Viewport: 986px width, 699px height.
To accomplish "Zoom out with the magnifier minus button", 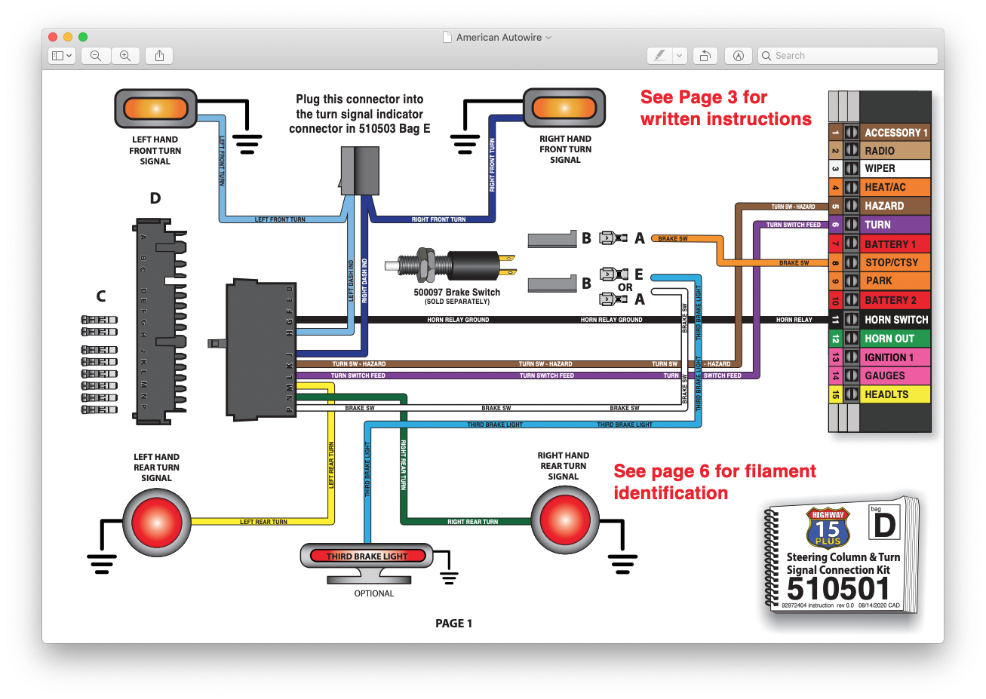I will coord(96,56).
